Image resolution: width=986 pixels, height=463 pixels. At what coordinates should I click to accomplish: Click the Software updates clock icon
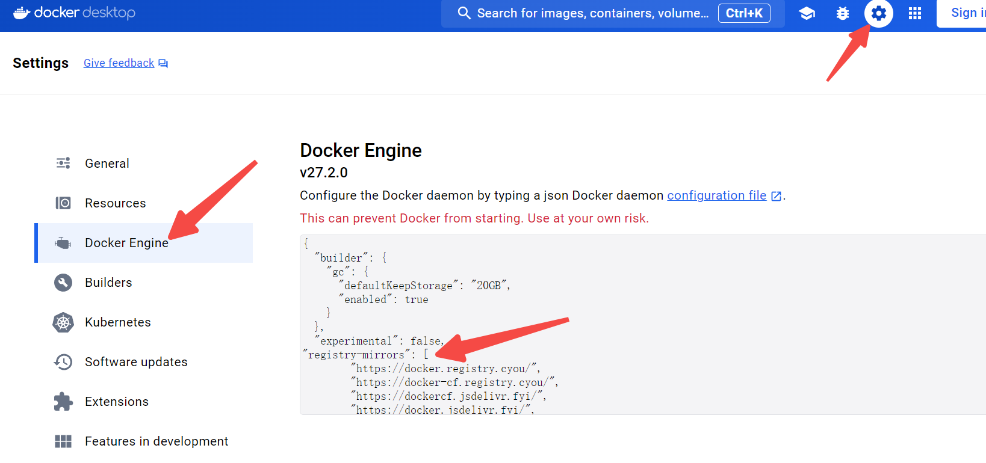[63, 362]
